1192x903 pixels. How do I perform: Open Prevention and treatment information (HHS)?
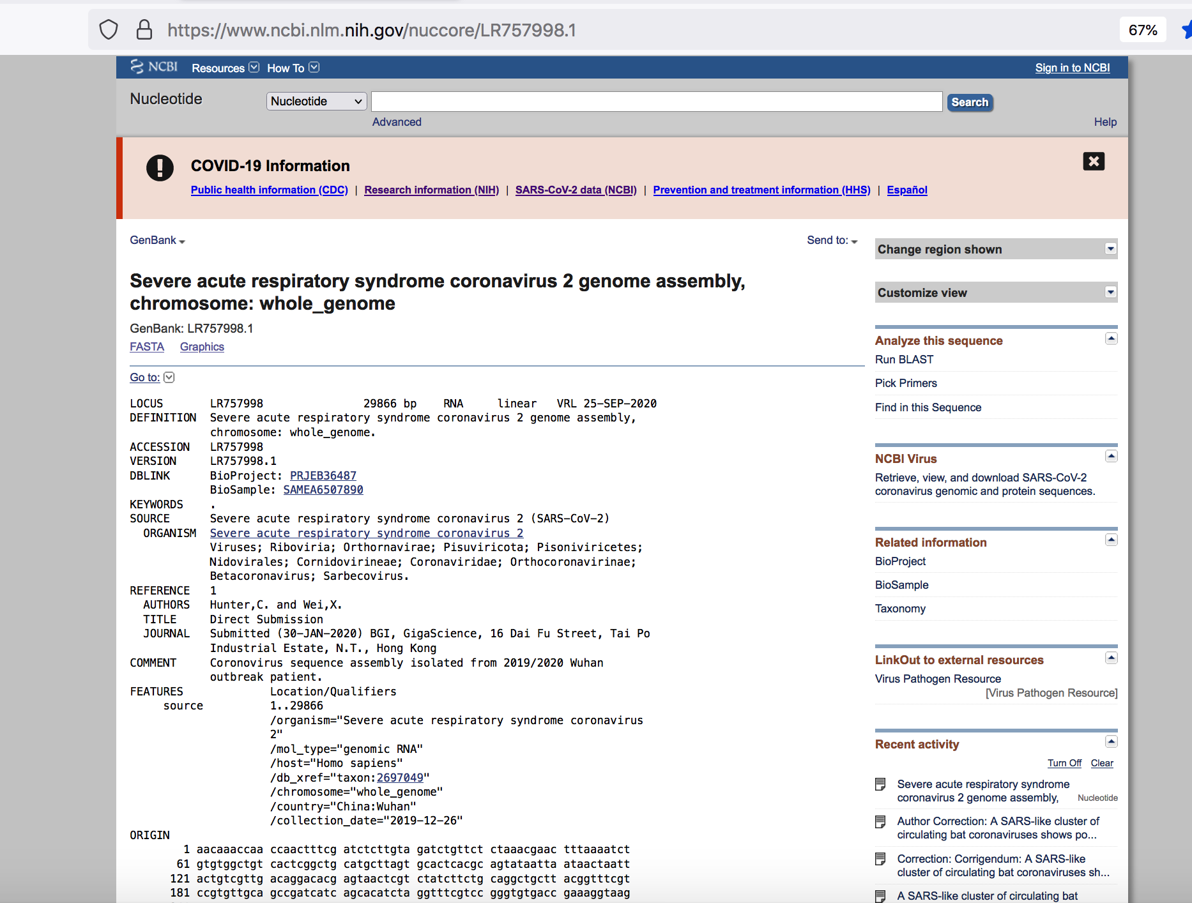coord(761,190)
